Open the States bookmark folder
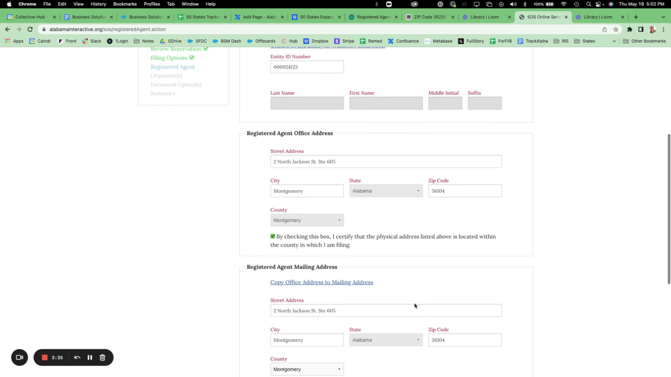Viewport: 671px width, 377px height. point(585,41)
